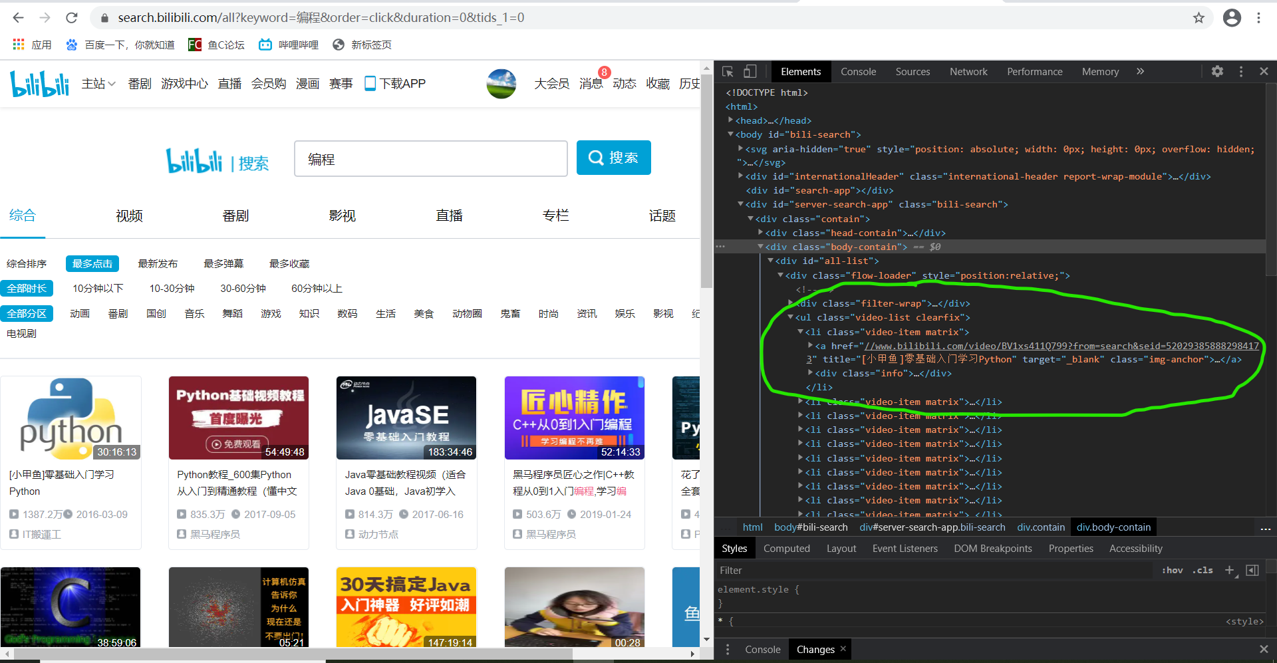Viewport: 1277px width, 663px height.
Task: Open Network tab in DevTools
Action: click(968, 72)
